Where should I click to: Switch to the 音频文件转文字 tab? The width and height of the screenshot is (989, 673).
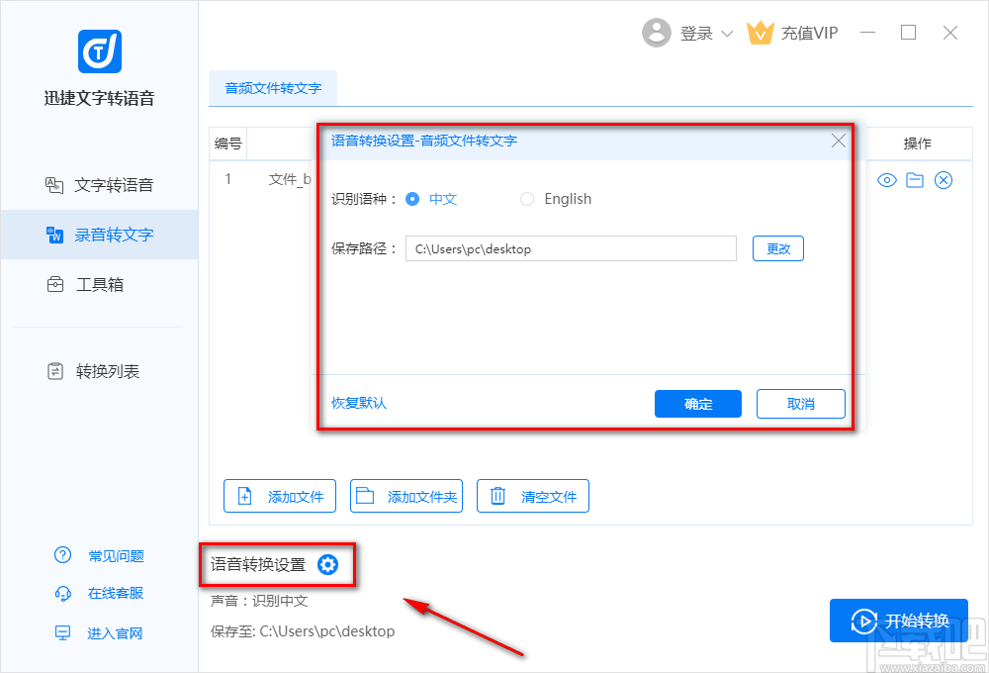(272, 88)
